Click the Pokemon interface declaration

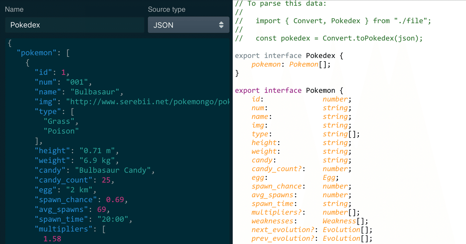[x=320, y=90]
